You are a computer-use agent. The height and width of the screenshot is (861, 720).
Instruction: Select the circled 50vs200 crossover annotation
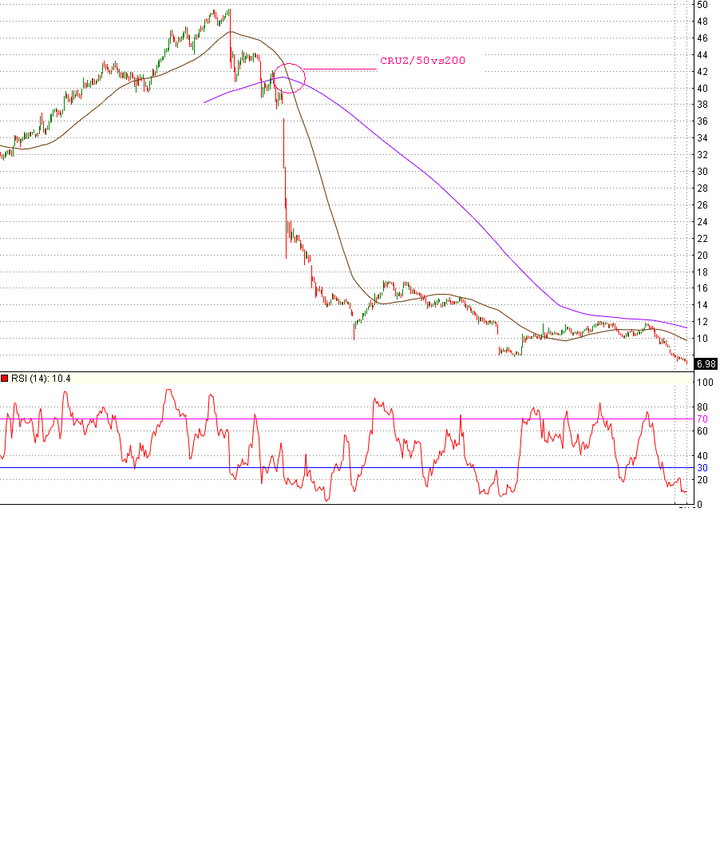pos(289,77)
